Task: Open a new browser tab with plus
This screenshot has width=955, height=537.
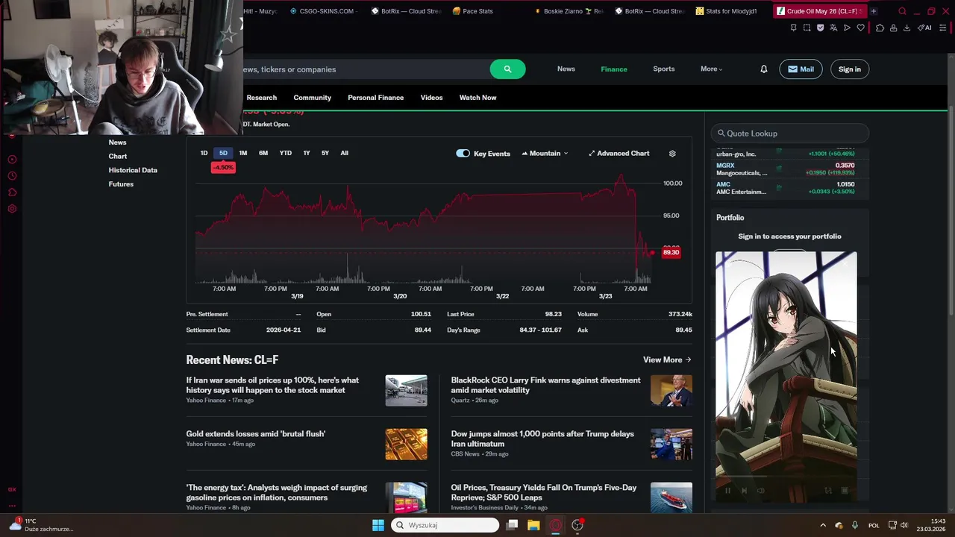Action: [873, 11]
